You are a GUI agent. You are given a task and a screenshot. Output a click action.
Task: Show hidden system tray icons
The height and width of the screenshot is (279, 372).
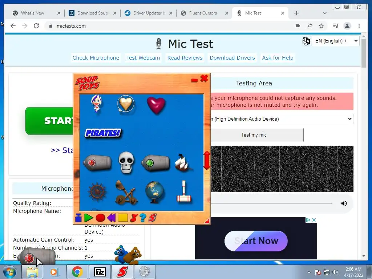pos(309,272)
